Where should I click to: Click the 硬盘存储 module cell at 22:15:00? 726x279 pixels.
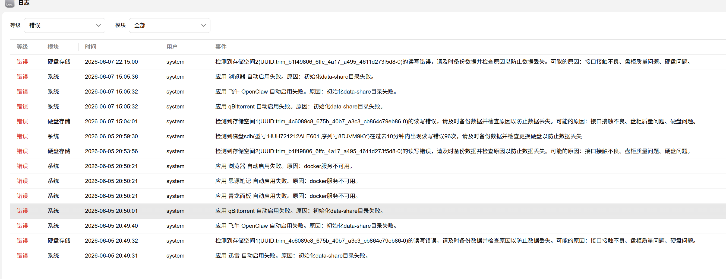(x=59, y=62)
